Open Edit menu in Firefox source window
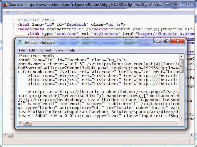This screenshot has height=147, width=197. (x=17, y=12)
